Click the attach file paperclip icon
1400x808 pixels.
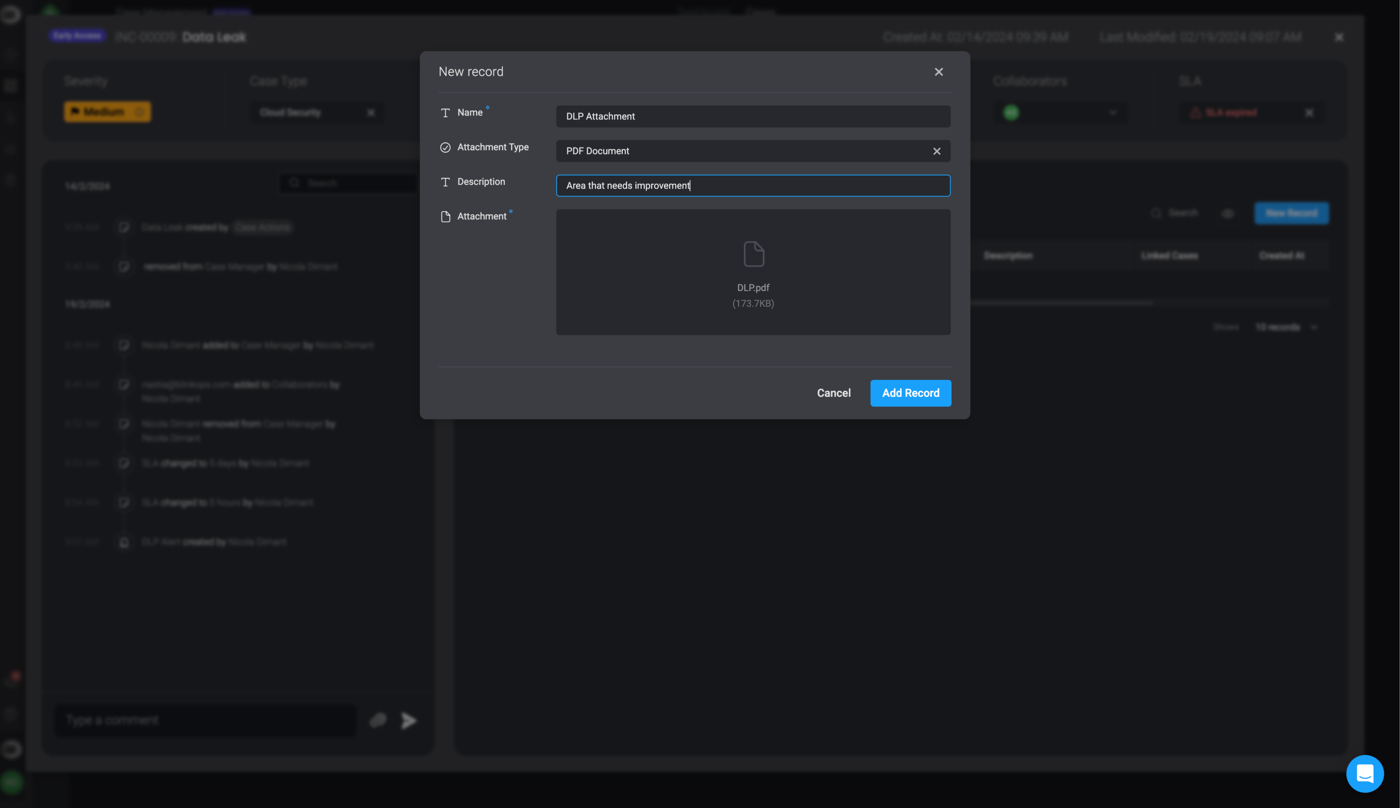[378, 720]
